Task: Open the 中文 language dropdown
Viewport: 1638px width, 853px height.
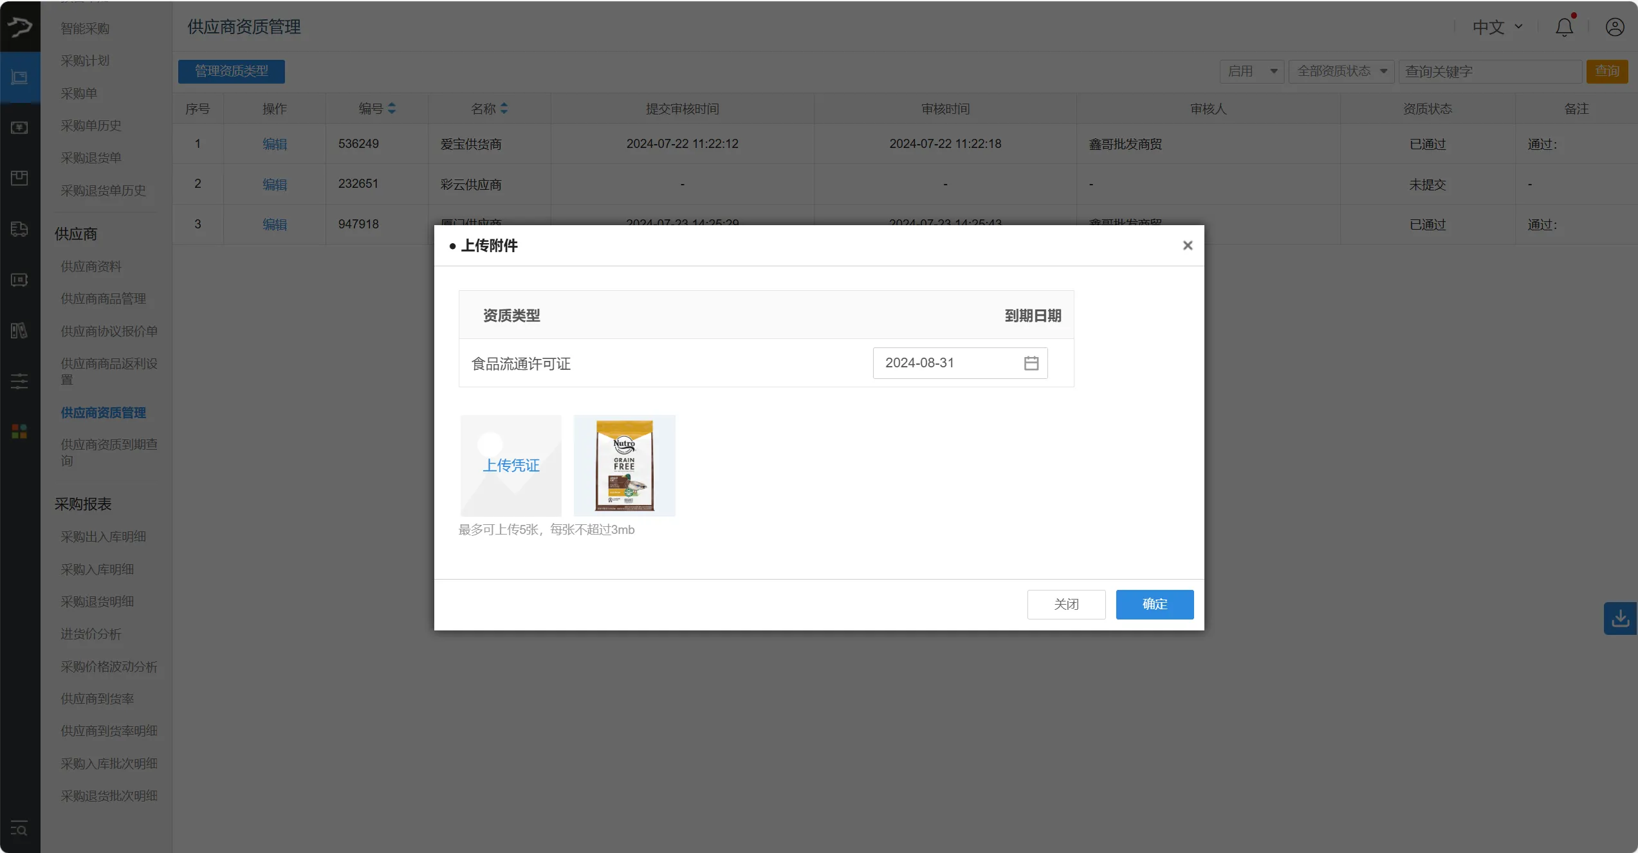Action: (x=1497, y=27)
